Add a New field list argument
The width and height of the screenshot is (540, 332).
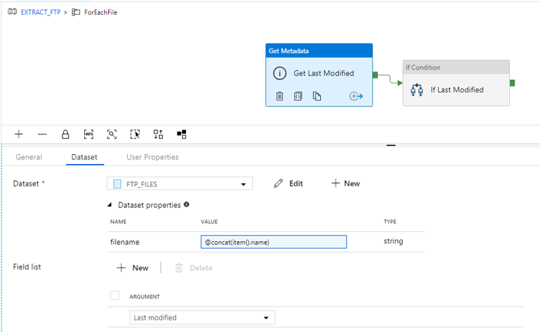[133, 268]
